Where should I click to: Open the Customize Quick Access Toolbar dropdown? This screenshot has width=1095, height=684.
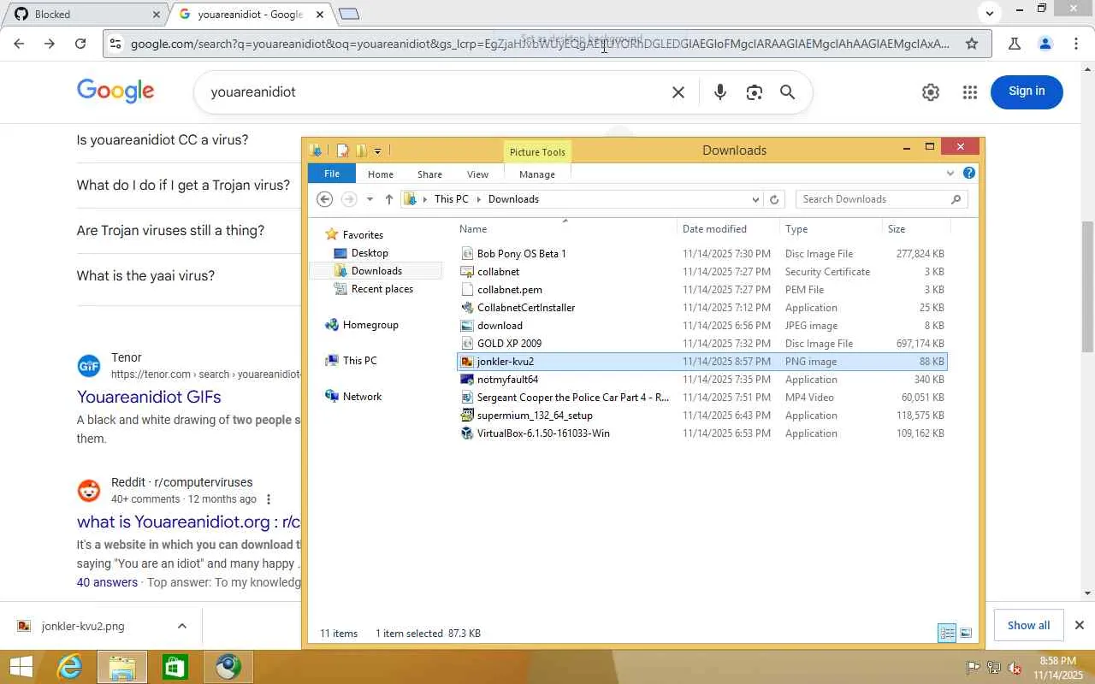(x=377, y=151)
